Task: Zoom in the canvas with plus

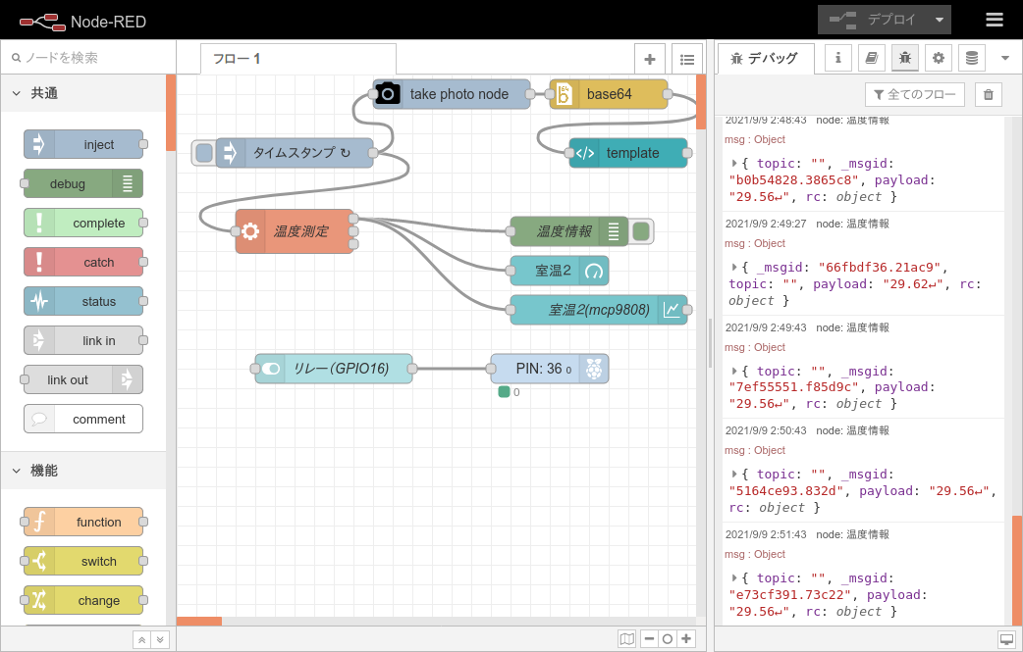Action: 686,639
